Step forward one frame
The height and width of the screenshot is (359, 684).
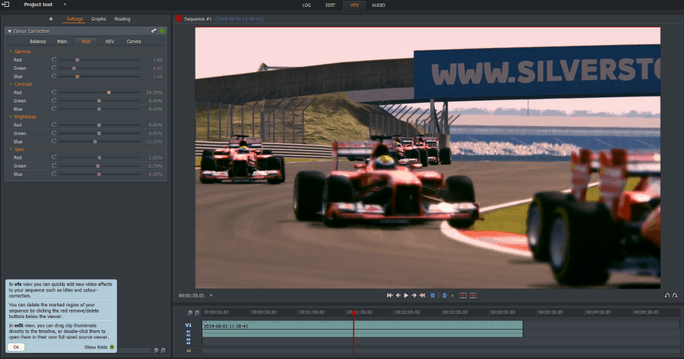pos(414,295)
